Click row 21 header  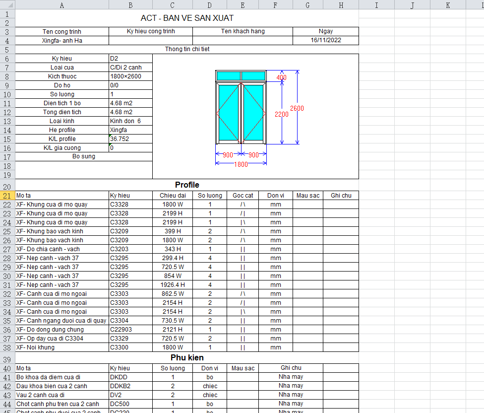click(x=7, y=196)
